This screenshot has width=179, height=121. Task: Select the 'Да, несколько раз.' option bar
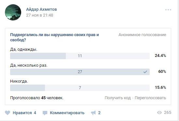80,72
